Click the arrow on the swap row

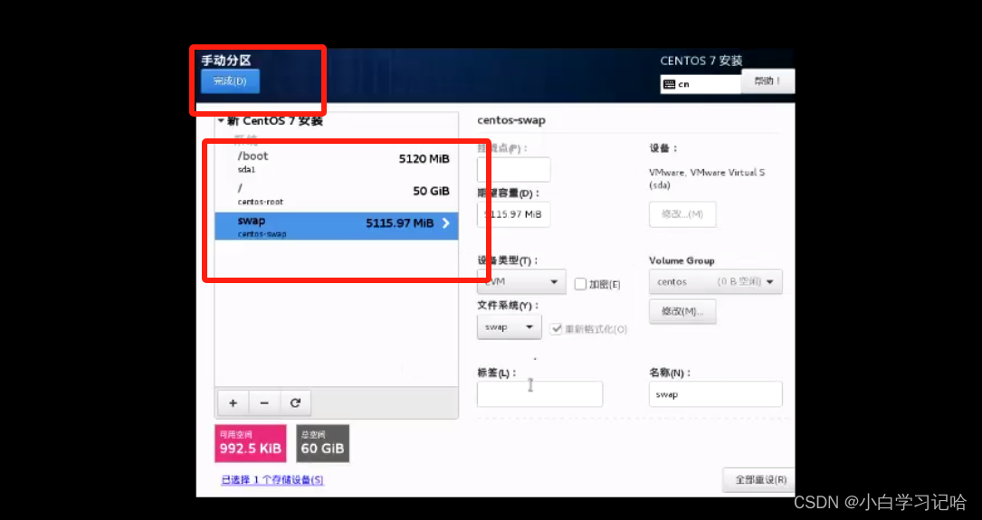click(x=446, y=223)
